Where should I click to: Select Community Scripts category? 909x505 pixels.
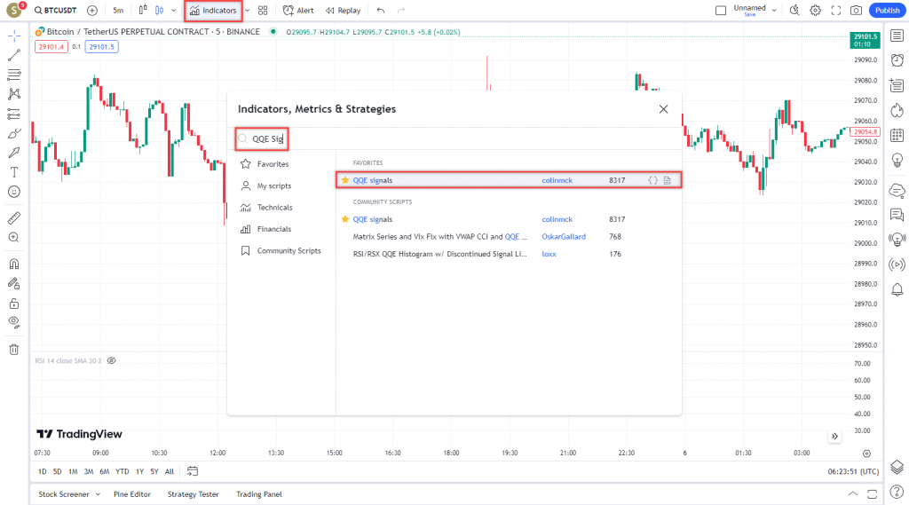point(289,251)
